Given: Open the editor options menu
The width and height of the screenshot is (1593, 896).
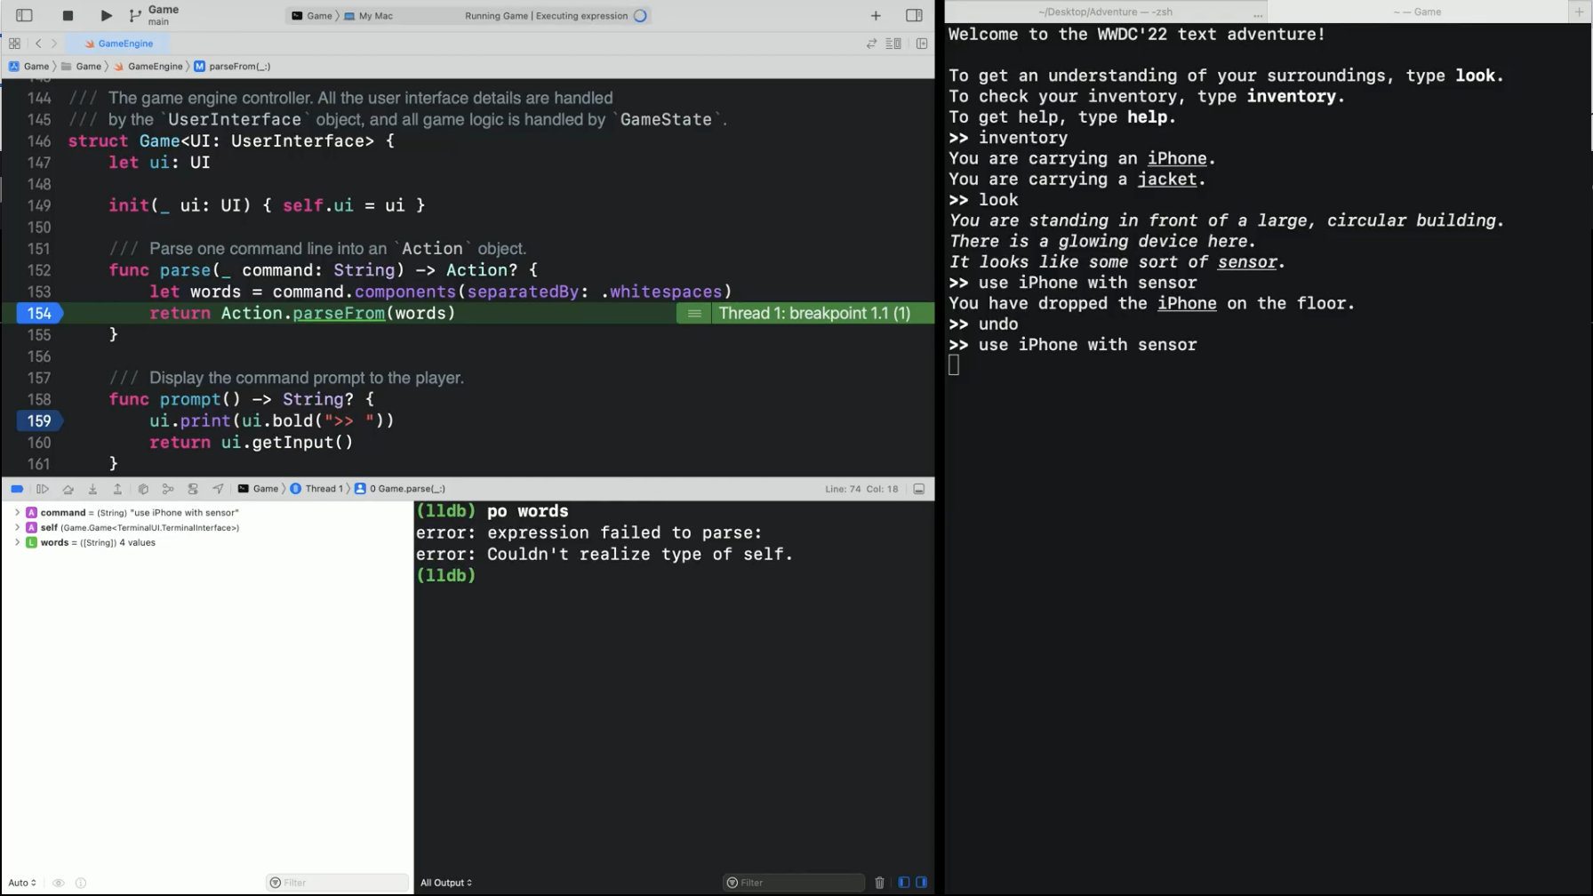Looking at the screenshot, I should [x=893, y=44].
